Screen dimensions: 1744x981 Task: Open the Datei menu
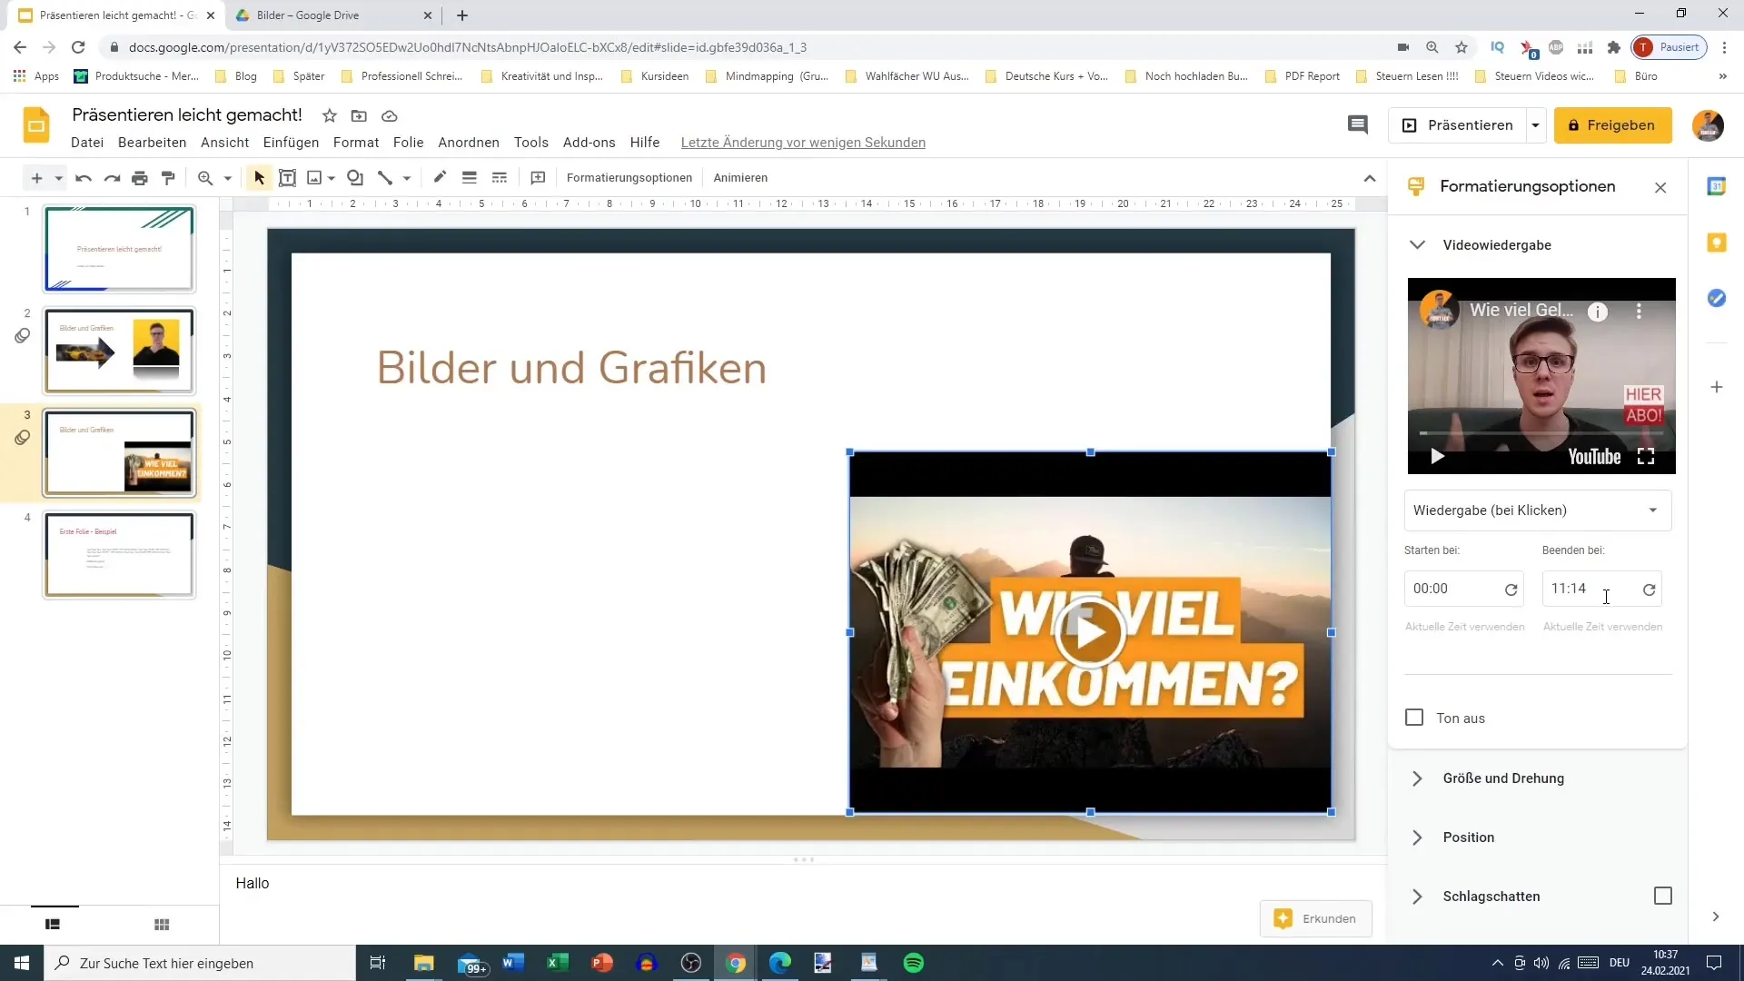[87, 143]
